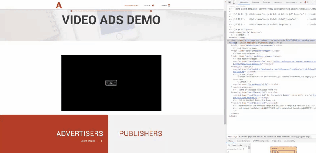Expand the footer-container-wrapper div
The height and width of the screenshot is (153, 316).
pyautogui.click(x=232, y=56)
